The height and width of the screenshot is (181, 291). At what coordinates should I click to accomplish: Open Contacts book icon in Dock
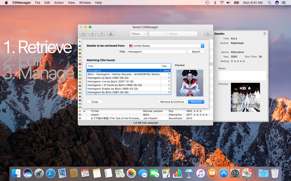click(74, 173)
